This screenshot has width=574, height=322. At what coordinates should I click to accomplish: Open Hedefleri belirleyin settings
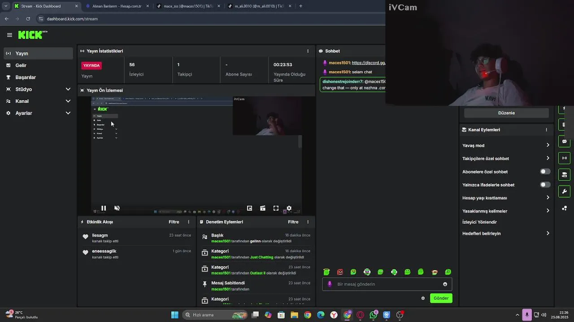tap(548, 233)
